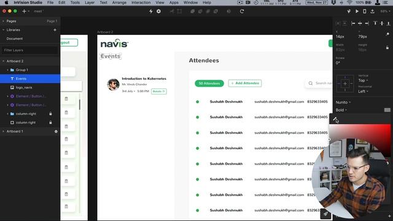
Task: Open the Vertical pinning Top dropdown
Action: click(x=363, y=80)
